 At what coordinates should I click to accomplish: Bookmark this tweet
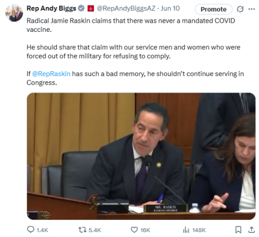tap(238, 229)
